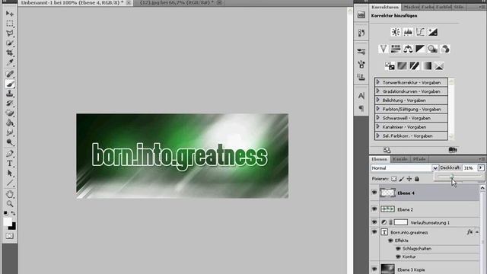This screenshot has width=487, height=274.
Task: Switch to the Pfade tab
Action: pos(419,159)
